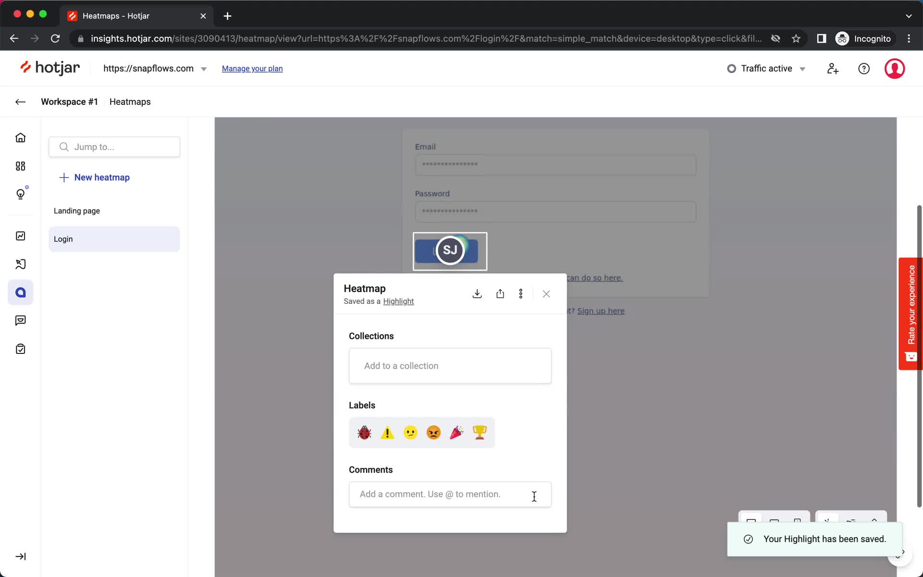
Task: Click the recordings icon in sidebar
Action: tap(21, 264)
